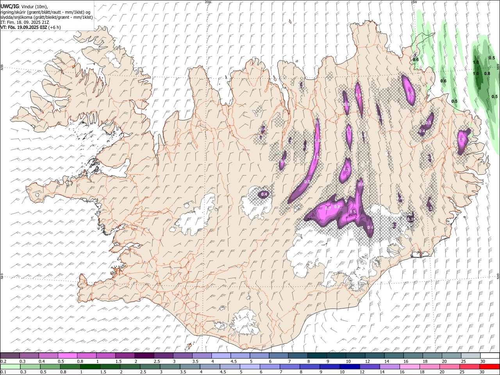Screen dimensions: 500x375
Task: Select rain scale swatch between 4 and 4.5
Action: click(210, 366)
